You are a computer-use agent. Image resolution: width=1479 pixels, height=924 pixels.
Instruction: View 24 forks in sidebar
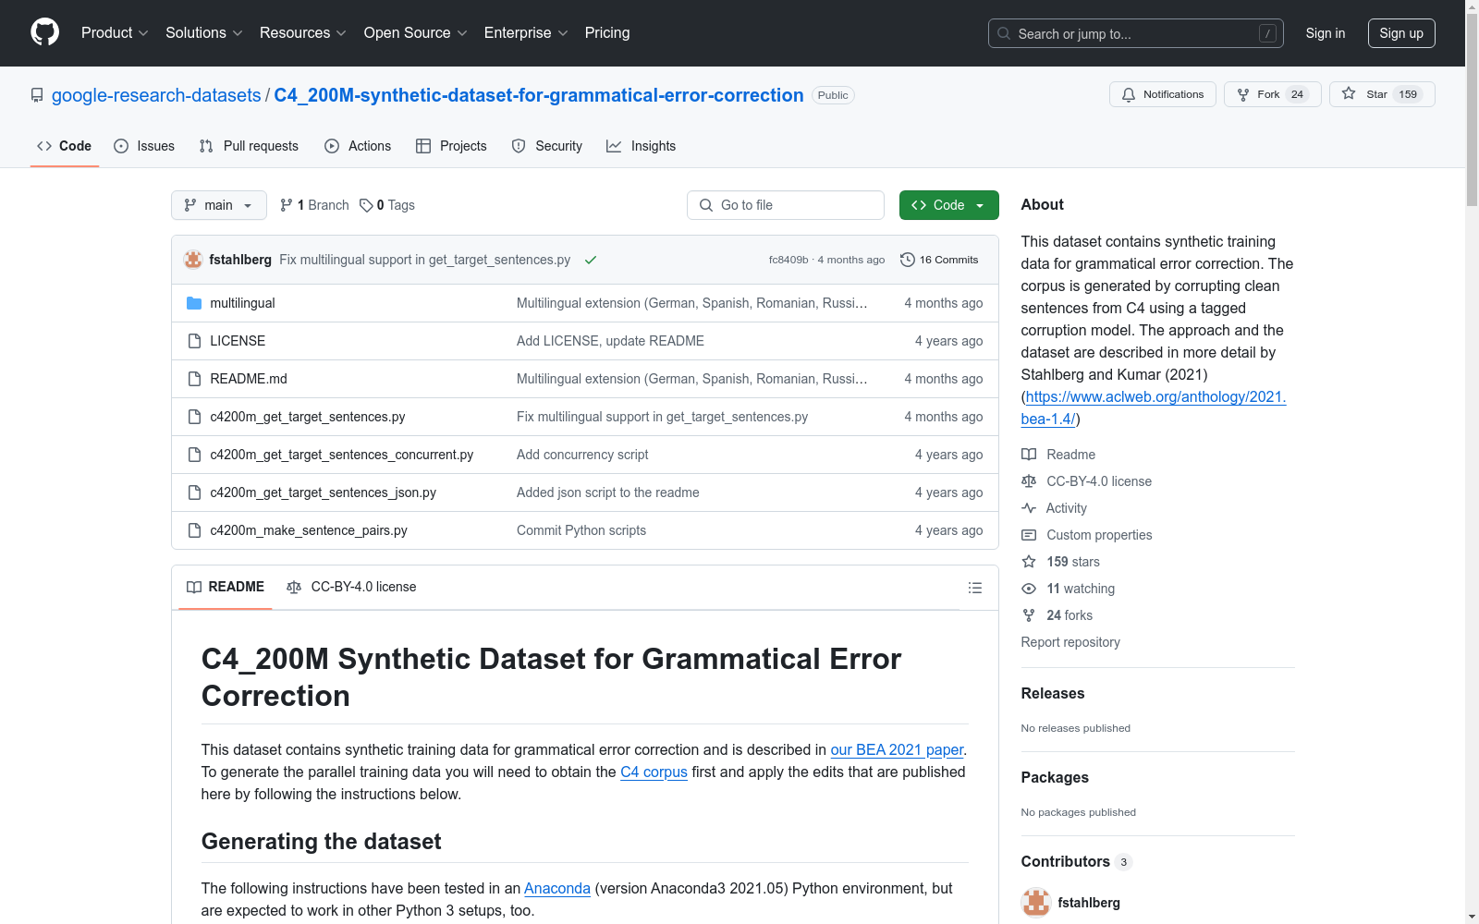tap(1057, 615)
